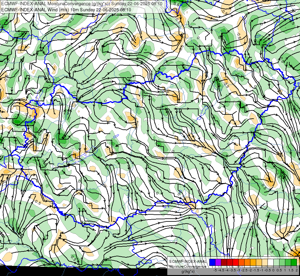Select the crimson swatch, -4 to -3.5

click(x=230, y=263)
